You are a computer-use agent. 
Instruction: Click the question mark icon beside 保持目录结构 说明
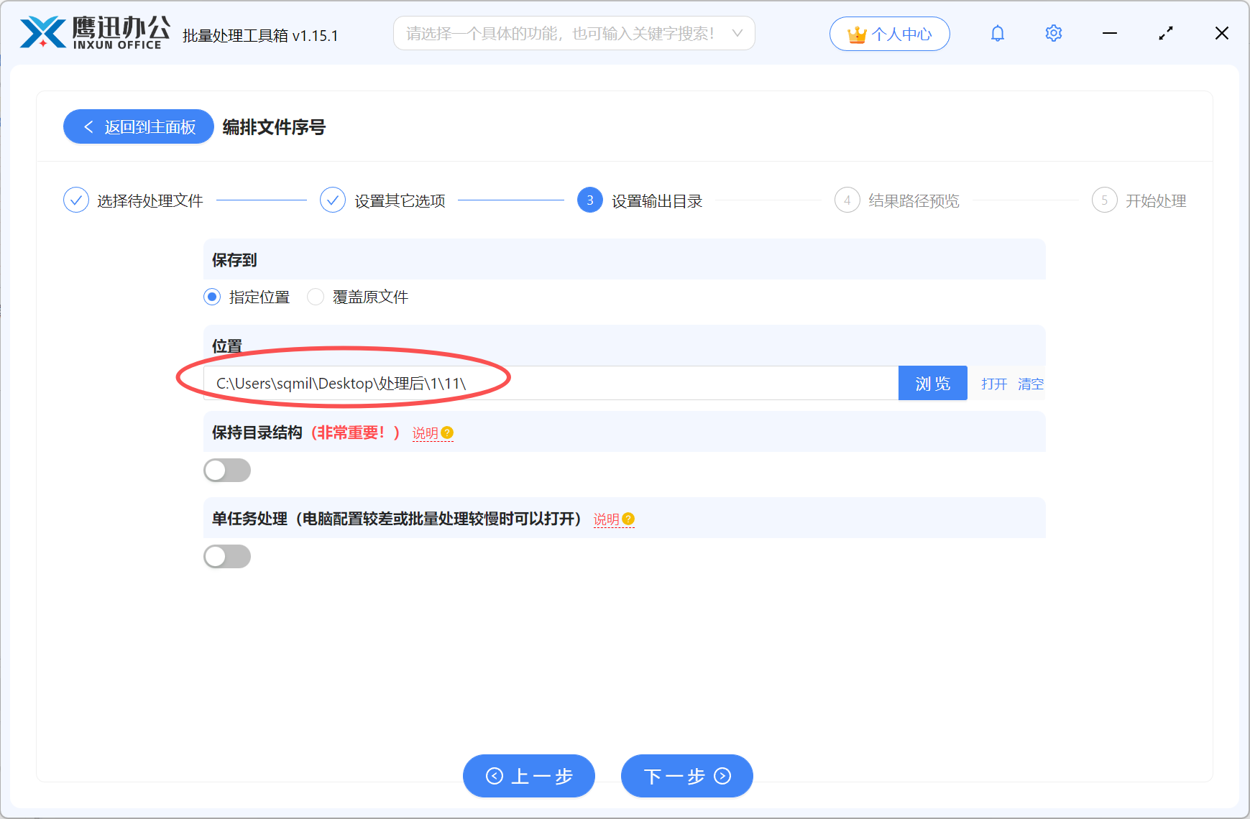click(447, 432)
